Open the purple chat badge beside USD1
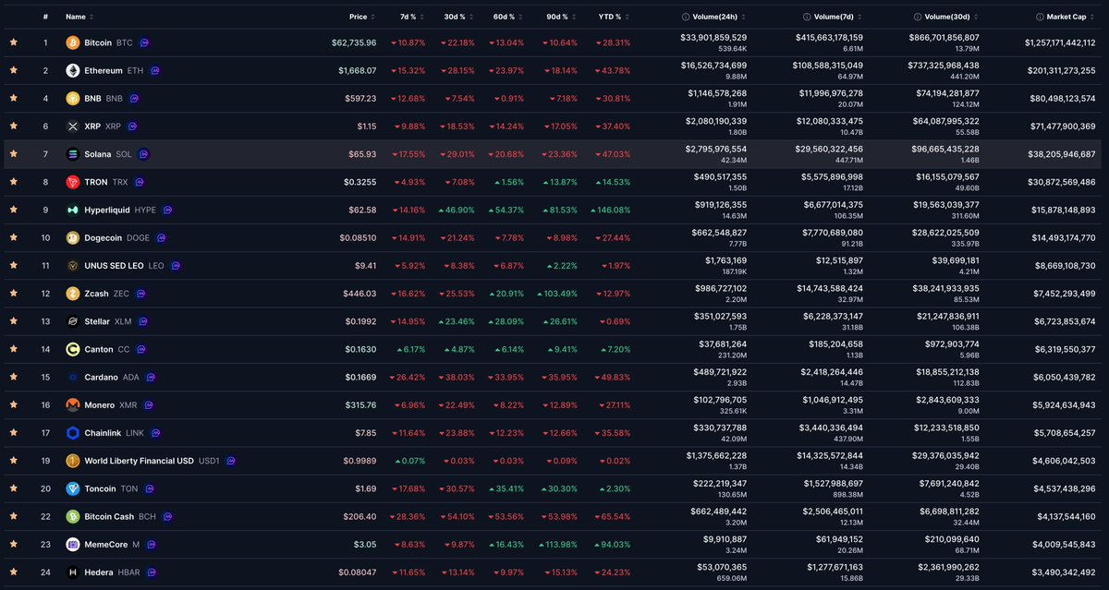Image resolution: width=1109 pixels, height=590 pixels. [230, 460]
